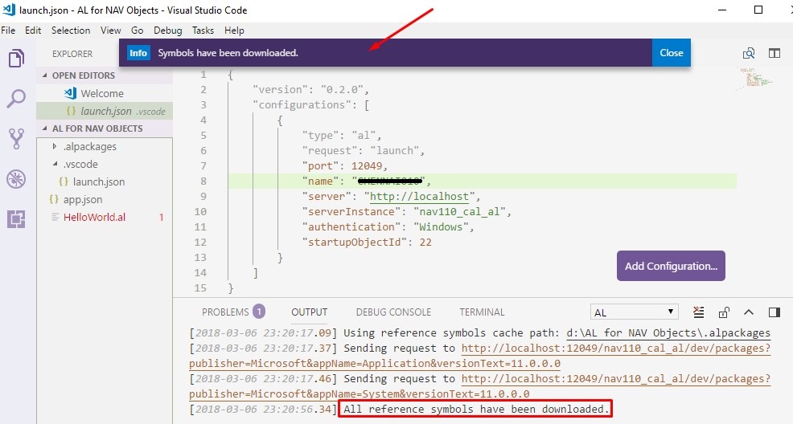
Task: Open the Extensions view icon
Action: (x=16, y=219)
